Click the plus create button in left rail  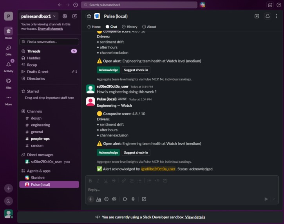click(9, 188)
